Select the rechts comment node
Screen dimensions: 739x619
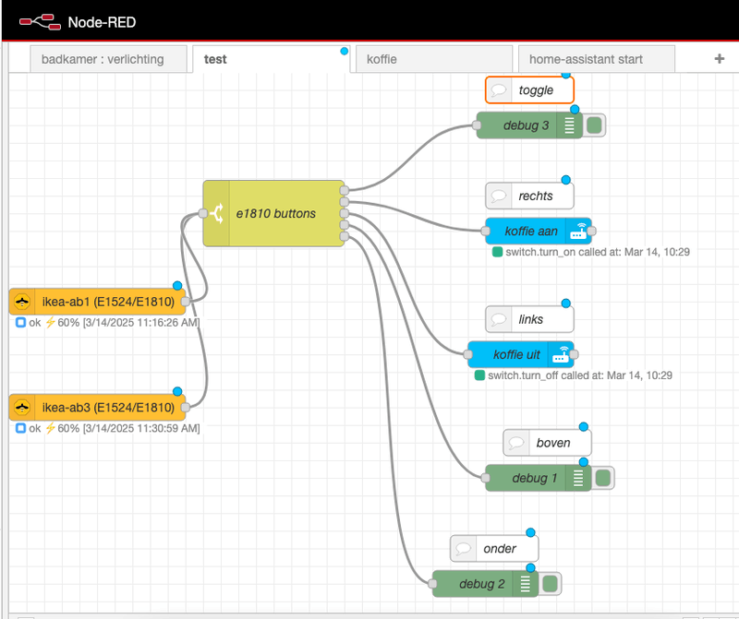[x=529, y=196]
